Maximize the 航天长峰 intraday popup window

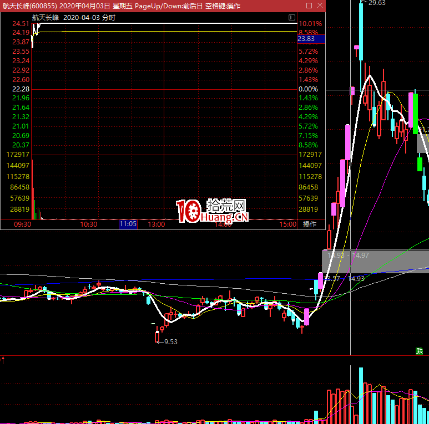click(309, 6)
